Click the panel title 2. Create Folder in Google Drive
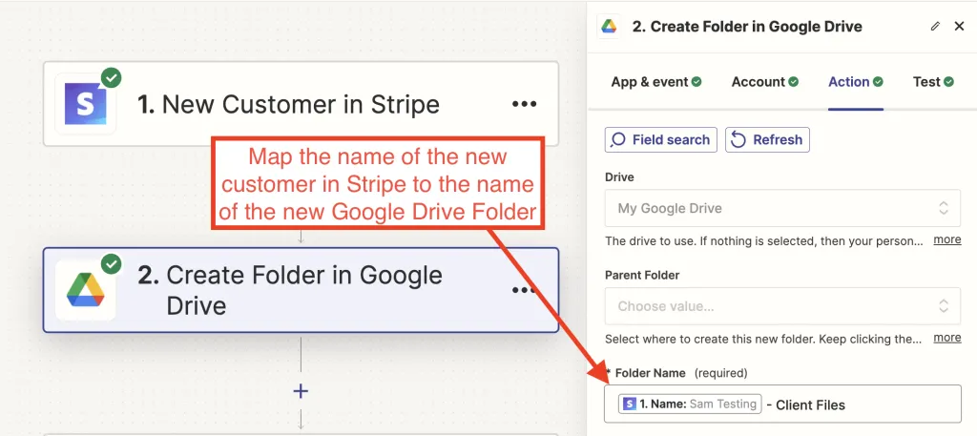 click(x=747, y=27)
